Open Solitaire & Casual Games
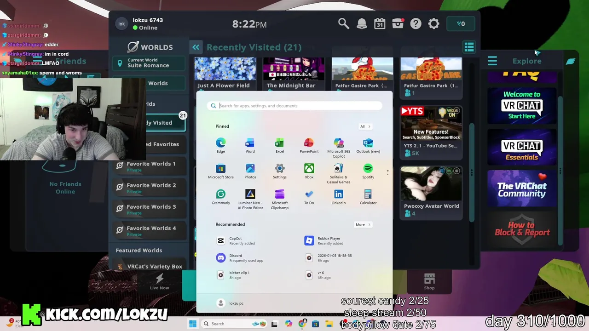This screenshot has width=589, height=331. [339, 173]
